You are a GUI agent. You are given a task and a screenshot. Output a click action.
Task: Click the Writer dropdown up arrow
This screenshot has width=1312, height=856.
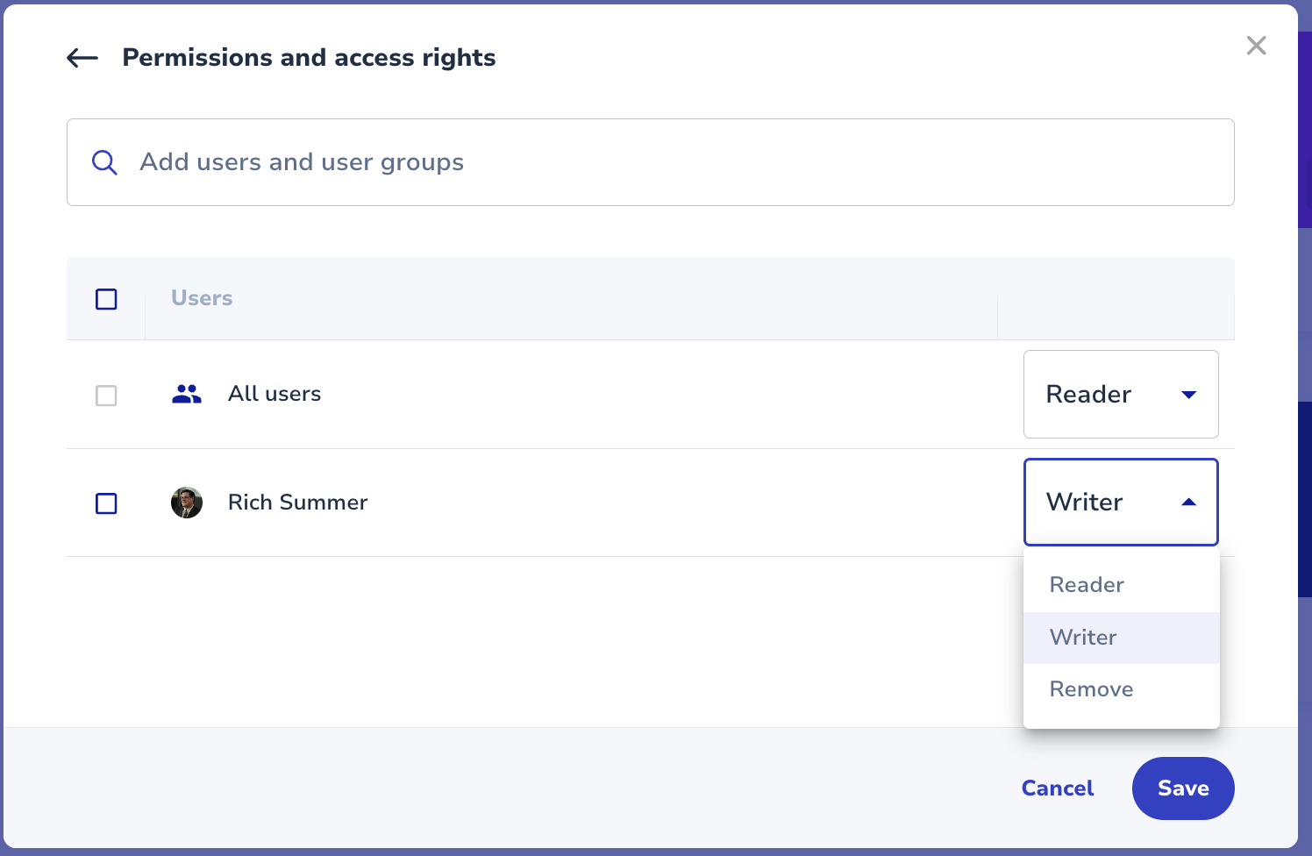click(1188, 503)
